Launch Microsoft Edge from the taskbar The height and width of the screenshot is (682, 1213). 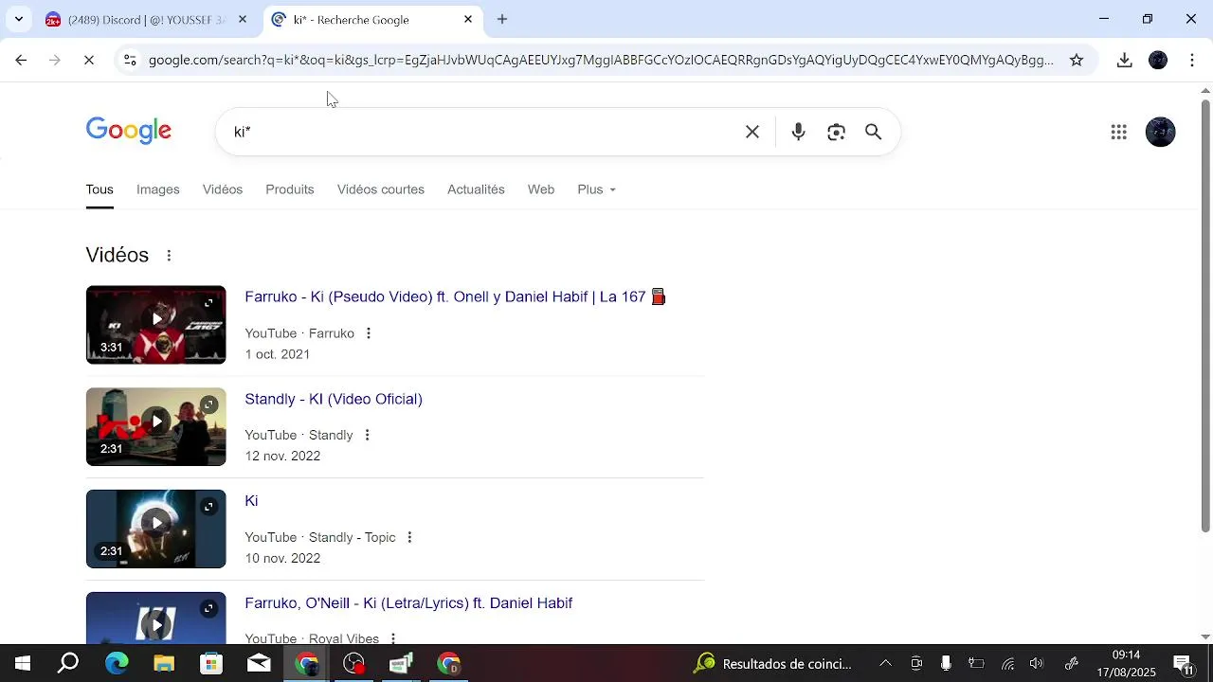pyautogui.click(x=117, y=663)
